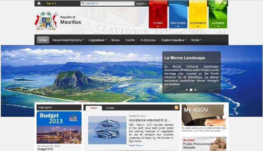Expand the Explore Mauritius menu
263x151 pixels.
(x=174, y=40)
